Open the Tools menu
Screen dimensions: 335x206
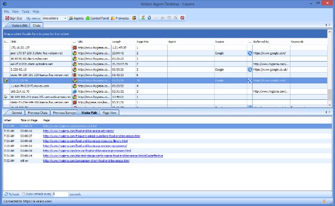point(25,11)
